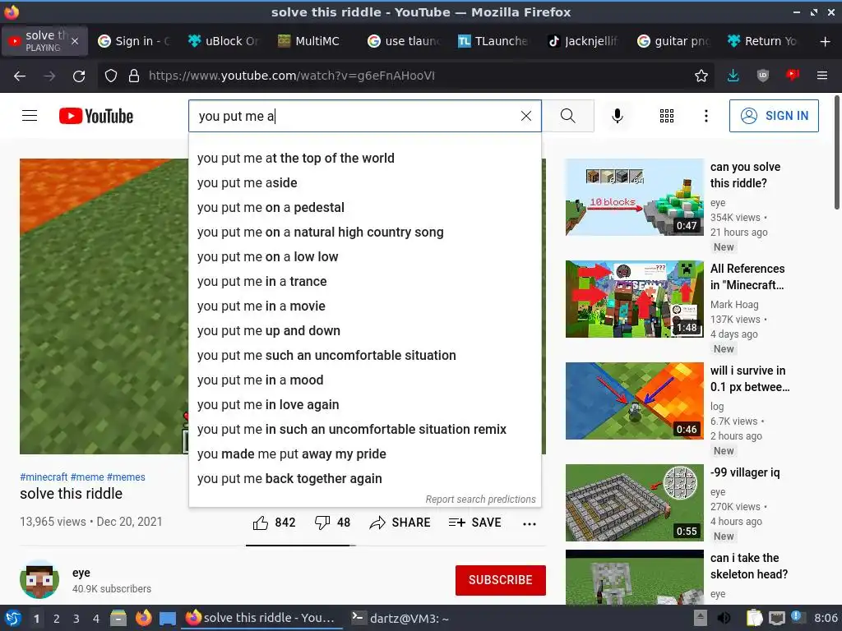Pick 'in such an uncomfortable situation remix' suggestion
This screenshot has width=842, height=631.
365,430
